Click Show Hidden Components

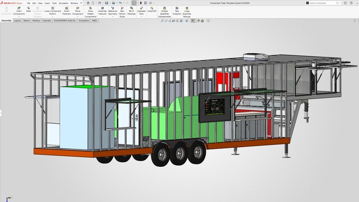(91, 12)
